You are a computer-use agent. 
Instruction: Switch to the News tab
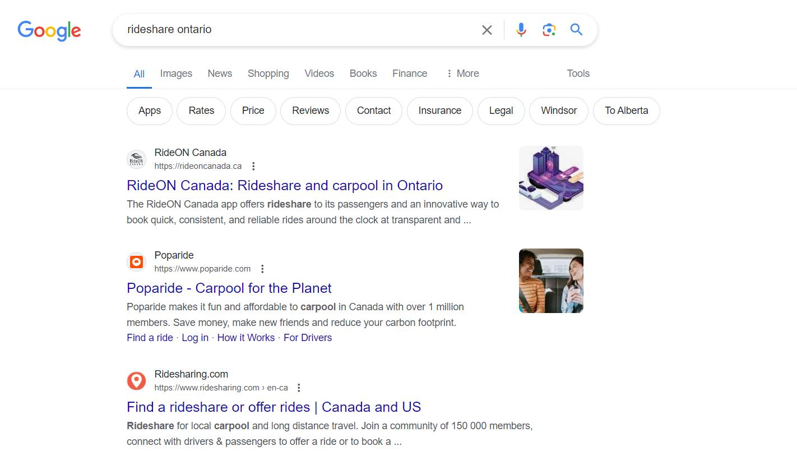(x=220, y=73)
